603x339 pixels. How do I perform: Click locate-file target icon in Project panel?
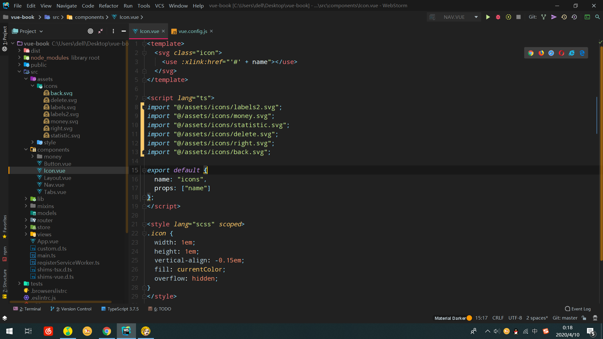(x=90, y=31)
